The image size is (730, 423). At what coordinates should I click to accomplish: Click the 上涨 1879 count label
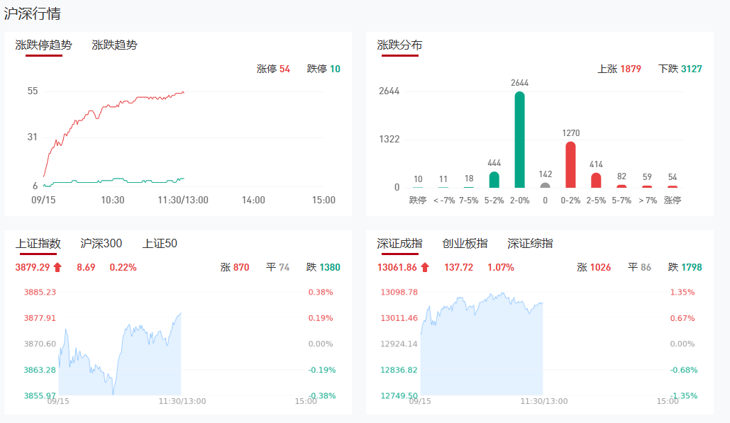[x=619, y=69]
